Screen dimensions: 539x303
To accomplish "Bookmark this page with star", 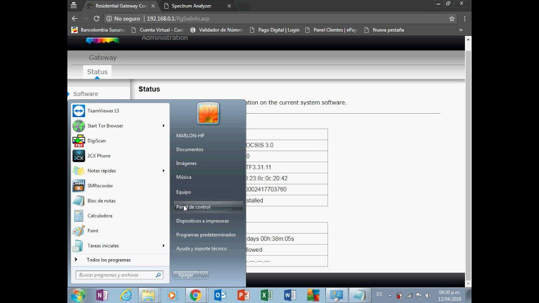I will click(x=452, y=19).
